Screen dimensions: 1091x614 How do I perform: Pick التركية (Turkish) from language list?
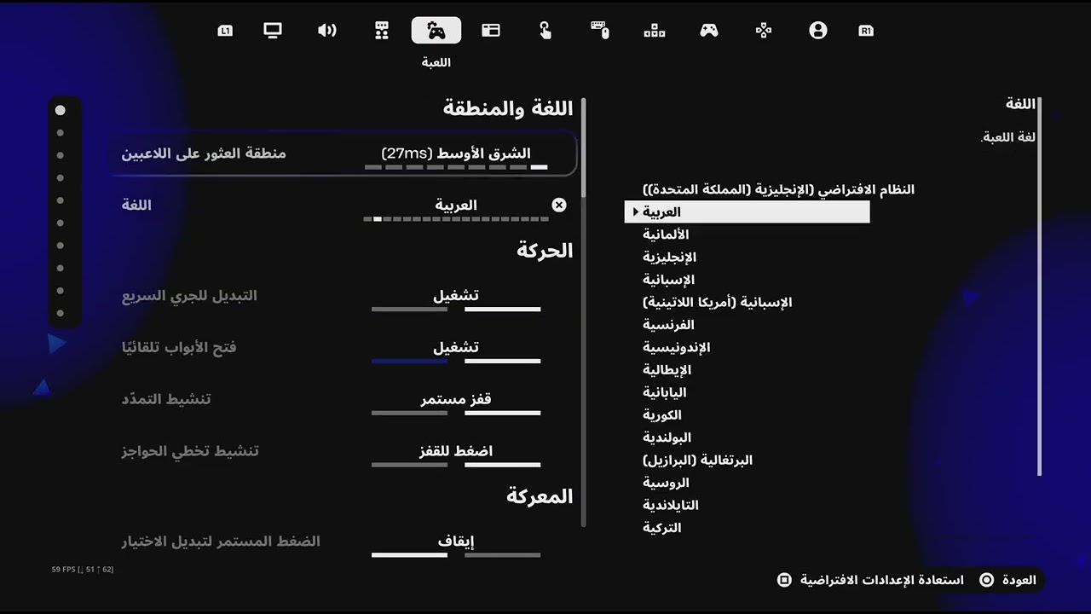click(x=662, y=528)
